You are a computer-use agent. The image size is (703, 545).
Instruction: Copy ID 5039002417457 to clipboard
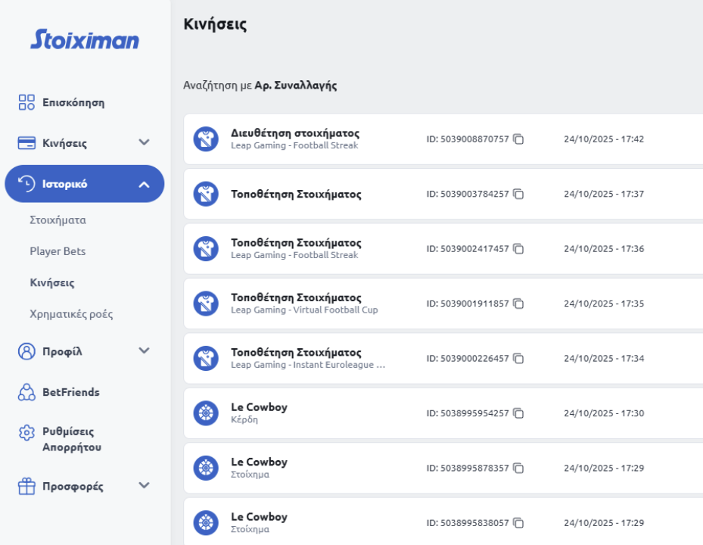pos(518,249)
